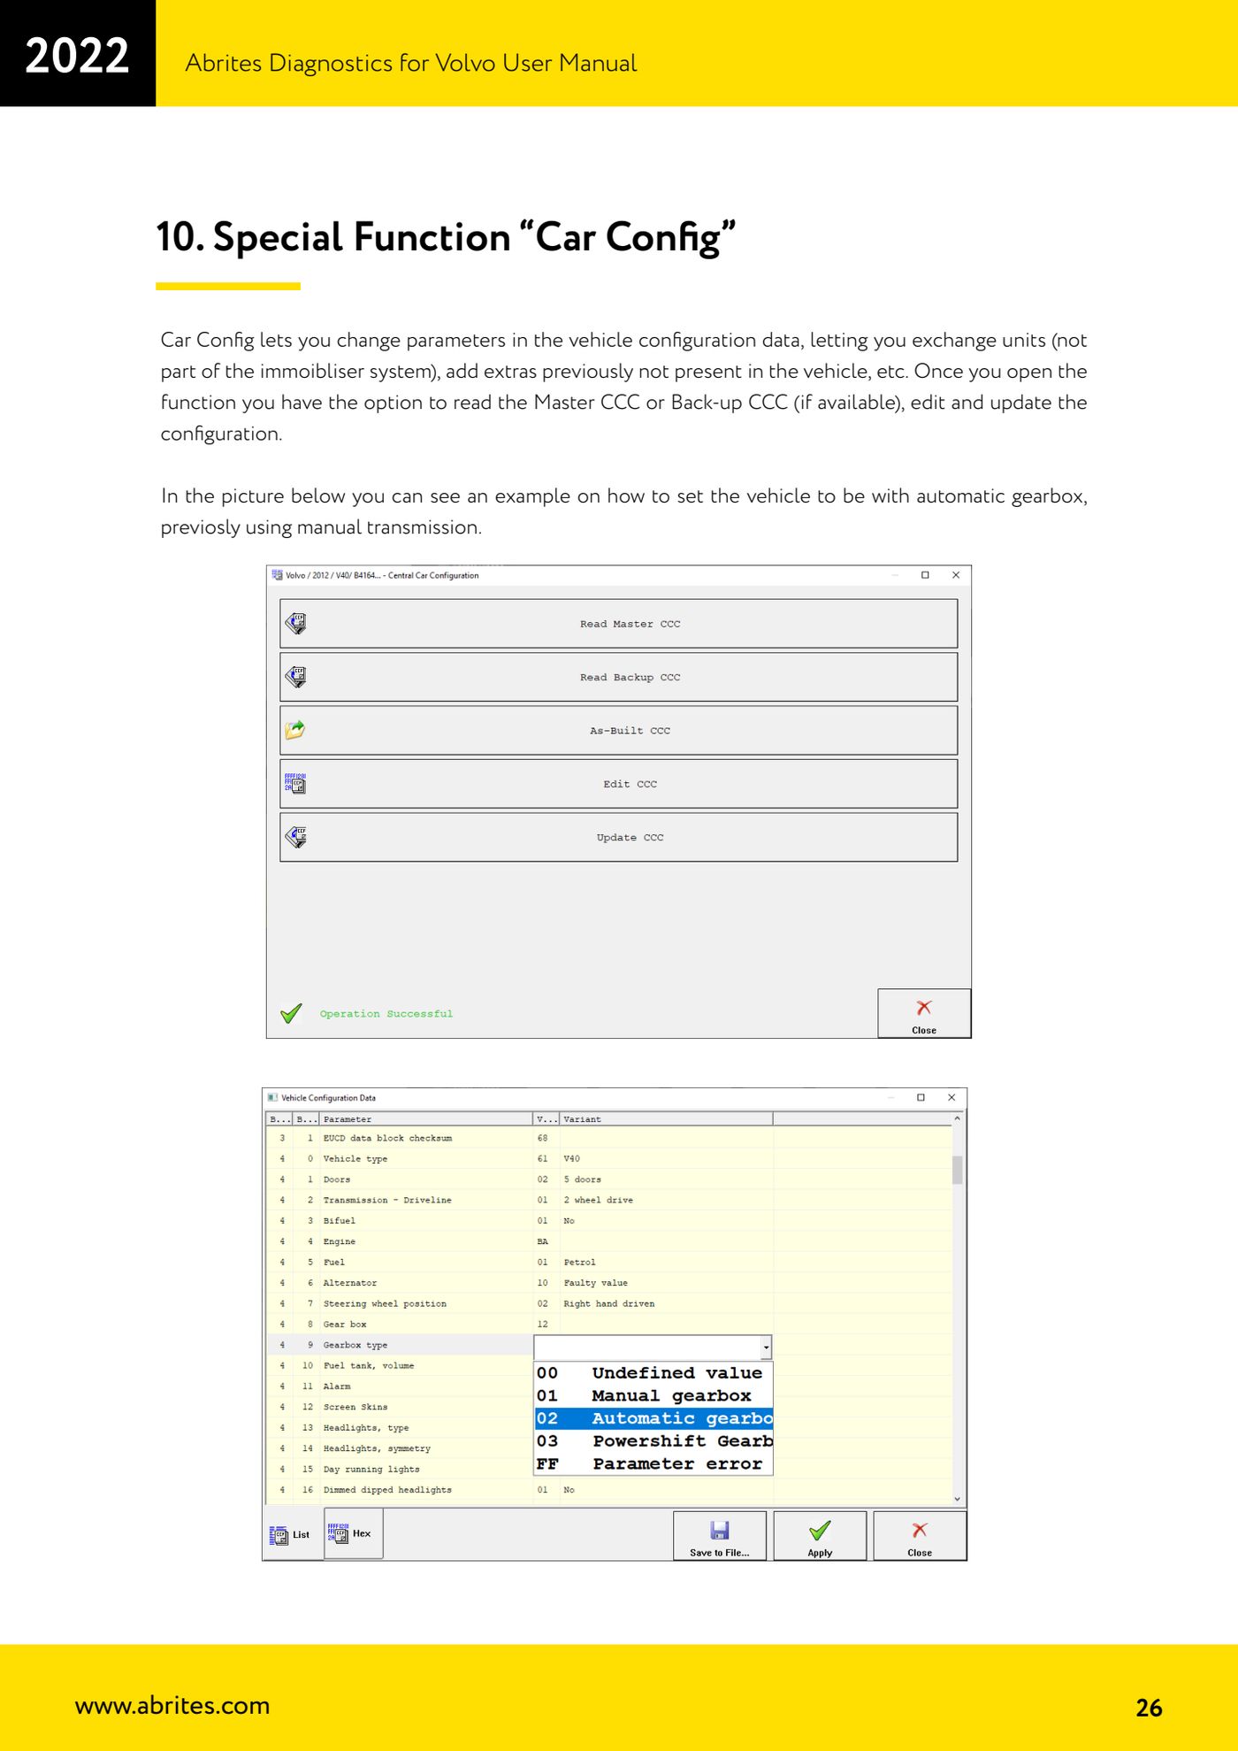Image resolution: width=1238 pixels, height=1751 pixels.
Task: Select the Doors parameter row
Action: click(x=608, y=1179)
